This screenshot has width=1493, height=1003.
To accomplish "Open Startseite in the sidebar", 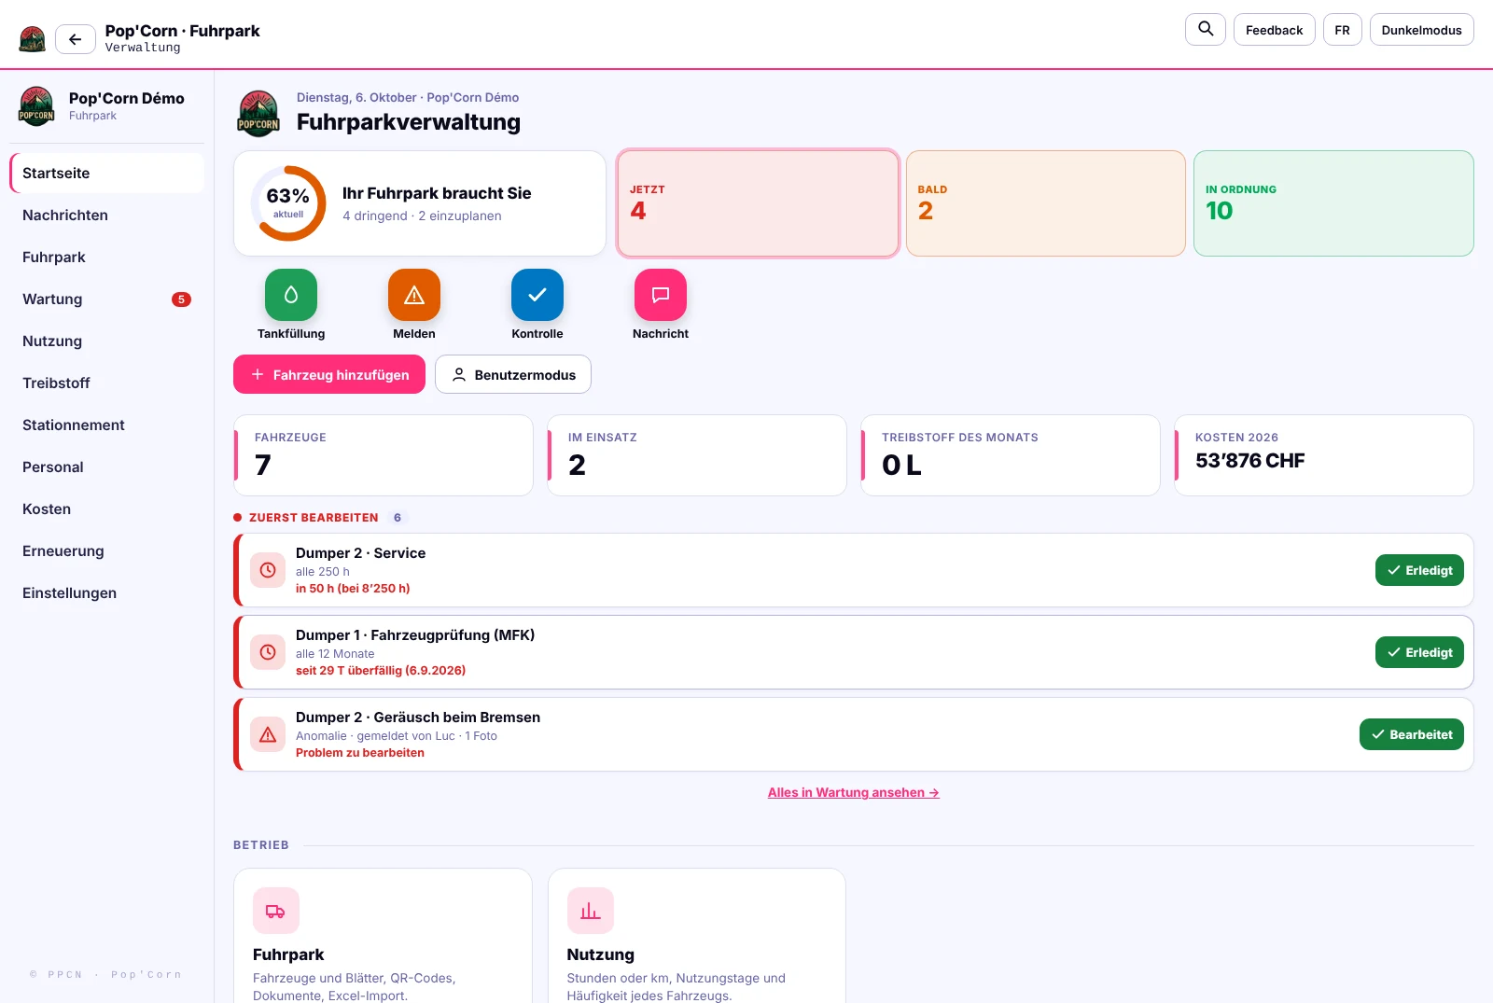I will [x=106, y=174].
